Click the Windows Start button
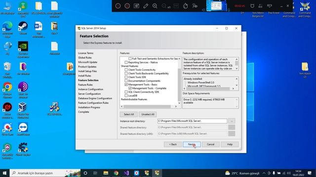The height and width of the screenshot is (177, 316). [x=4, y=173]
